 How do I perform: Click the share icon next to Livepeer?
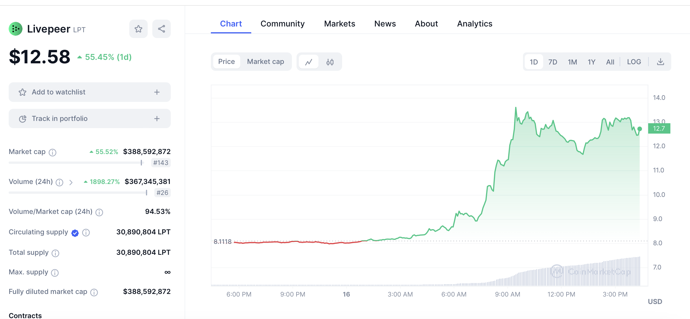[x=162, y=29]
